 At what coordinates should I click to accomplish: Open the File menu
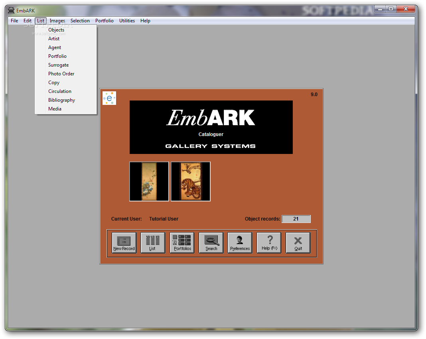pos(14,21)
